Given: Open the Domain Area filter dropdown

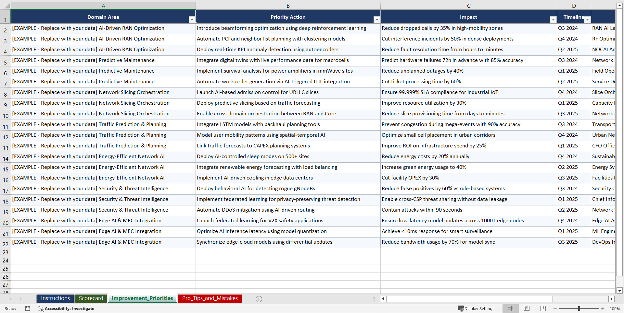Looking at the screenshot, I should click(x=192, y=19).
